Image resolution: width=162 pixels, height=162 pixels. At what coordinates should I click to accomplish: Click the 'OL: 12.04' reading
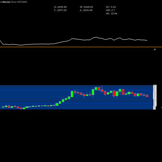point(111,13)
